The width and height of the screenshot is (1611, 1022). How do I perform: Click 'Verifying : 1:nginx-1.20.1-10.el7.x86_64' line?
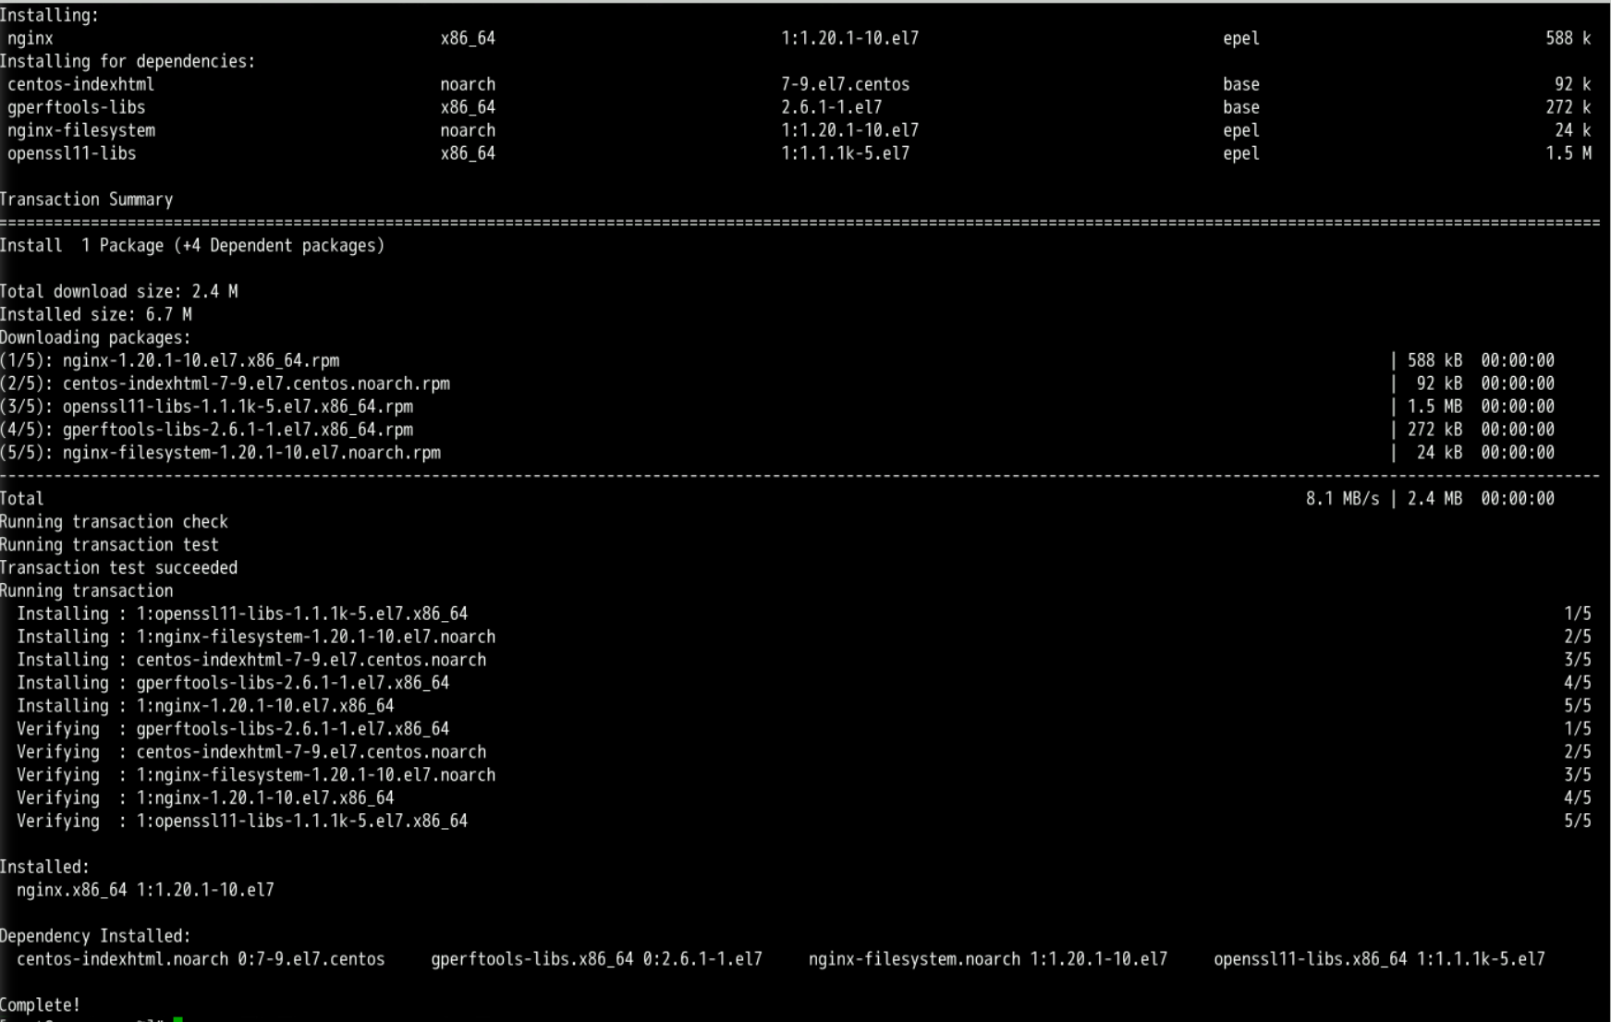pyautogui.click(x=205, y=798)
